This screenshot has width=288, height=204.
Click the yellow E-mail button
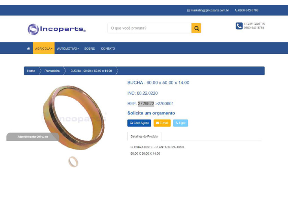tap(162, 123)
